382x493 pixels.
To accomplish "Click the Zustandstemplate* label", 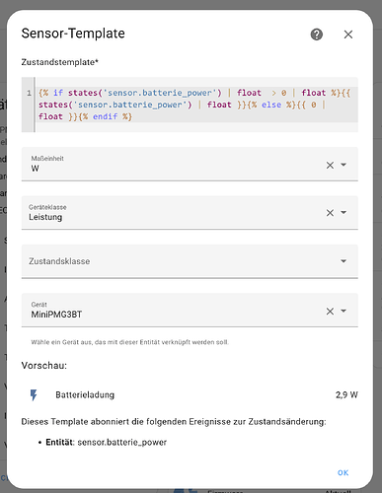I will click(x=60, y=62).
